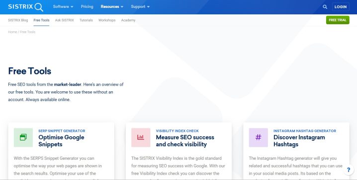Open the Workshops tab

[x=107, y=20]
